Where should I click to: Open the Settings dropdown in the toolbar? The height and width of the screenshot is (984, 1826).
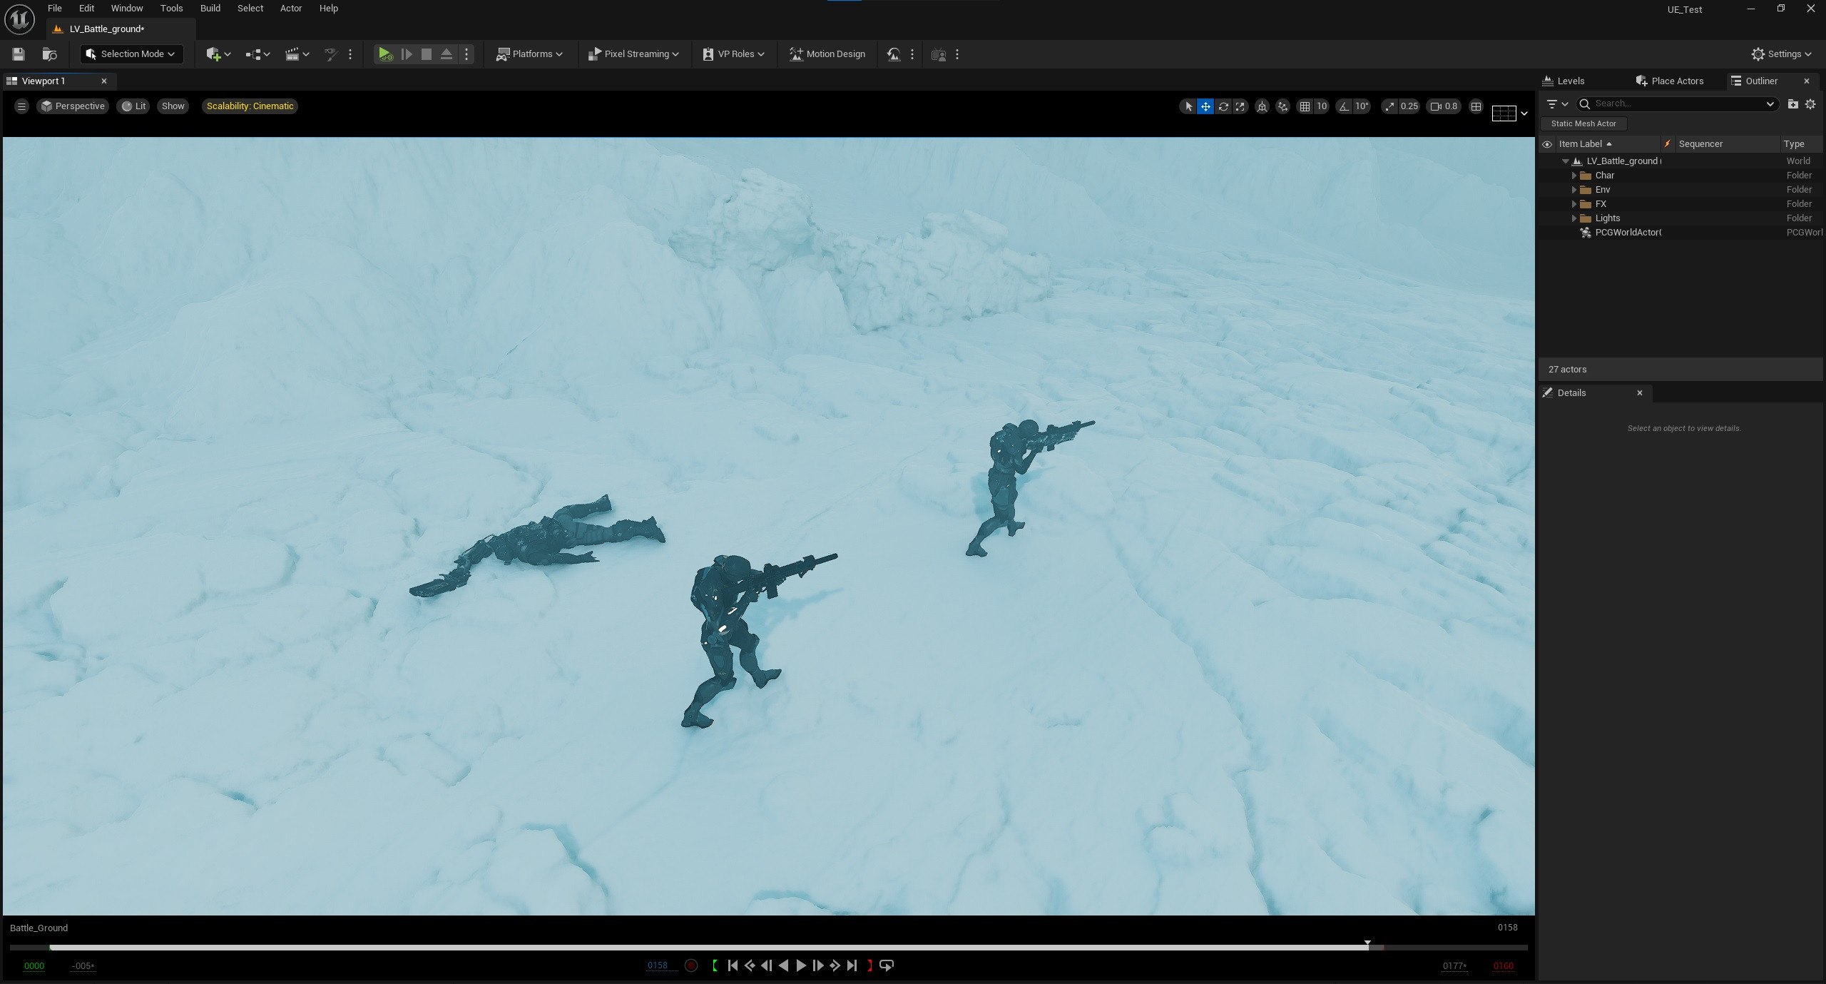[x=1781, y=54]
